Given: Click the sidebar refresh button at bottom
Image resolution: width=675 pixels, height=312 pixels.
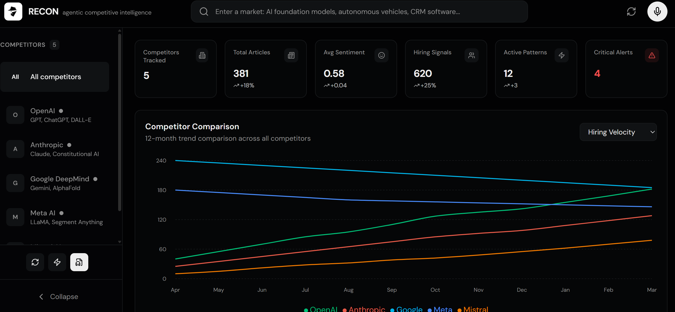Looking at the screenshot, I should [35, 262].
